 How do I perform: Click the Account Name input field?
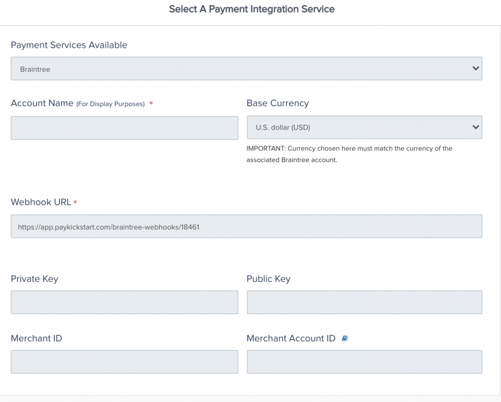point(124,128)
